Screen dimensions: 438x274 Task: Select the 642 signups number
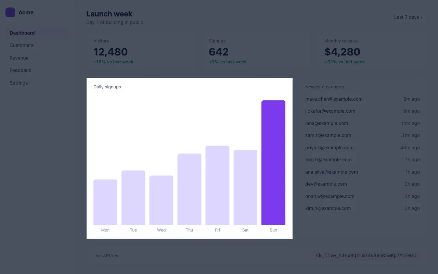[x=219, y=52]
